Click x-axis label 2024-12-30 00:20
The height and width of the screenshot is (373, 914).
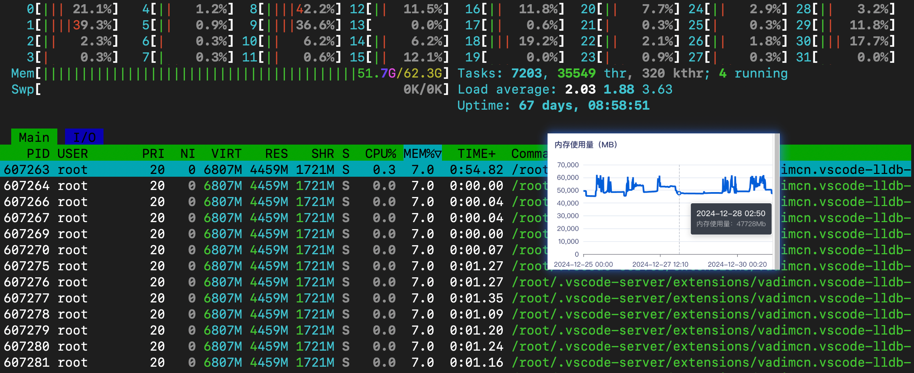coord(737,264)
